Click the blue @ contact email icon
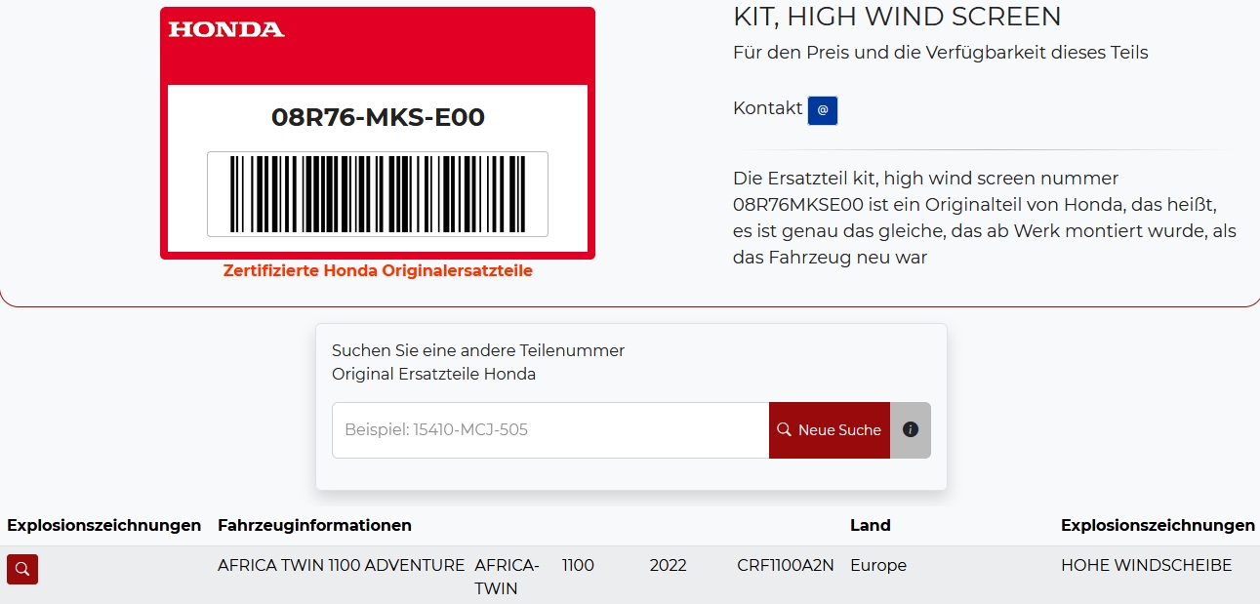The image size is (1260, 604). click(823, 110)
